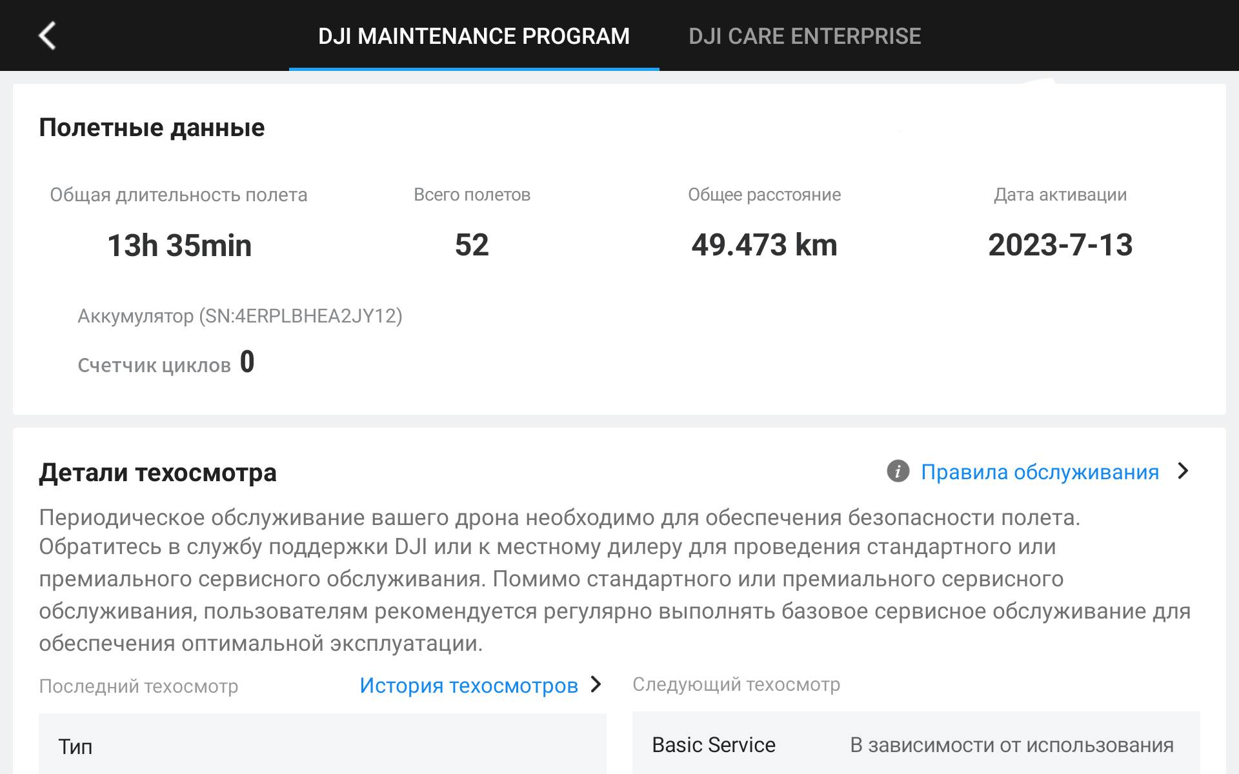Select the Детали техосмотра heading
The width and height of the screenshot is (1239, 774).
click(157, 473)
